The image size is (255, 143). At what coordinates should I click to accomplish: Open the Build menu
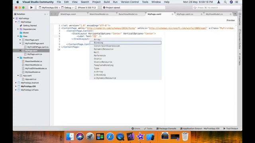pos(107,2)
